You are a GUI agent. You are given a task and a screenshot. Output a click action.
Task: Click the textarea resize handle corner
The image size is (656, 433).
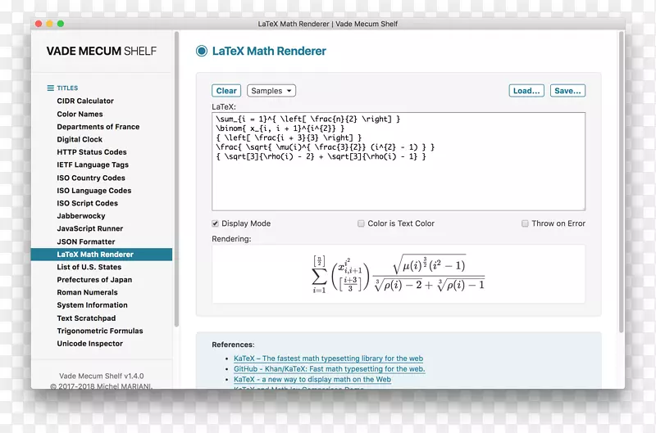pos(582,208)
